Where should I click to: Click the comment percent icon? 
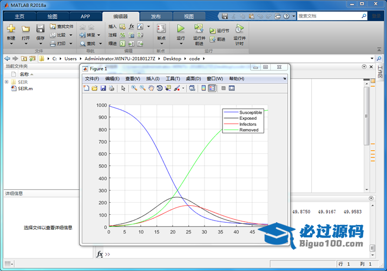pyautogui.click(x=122, y=35)
